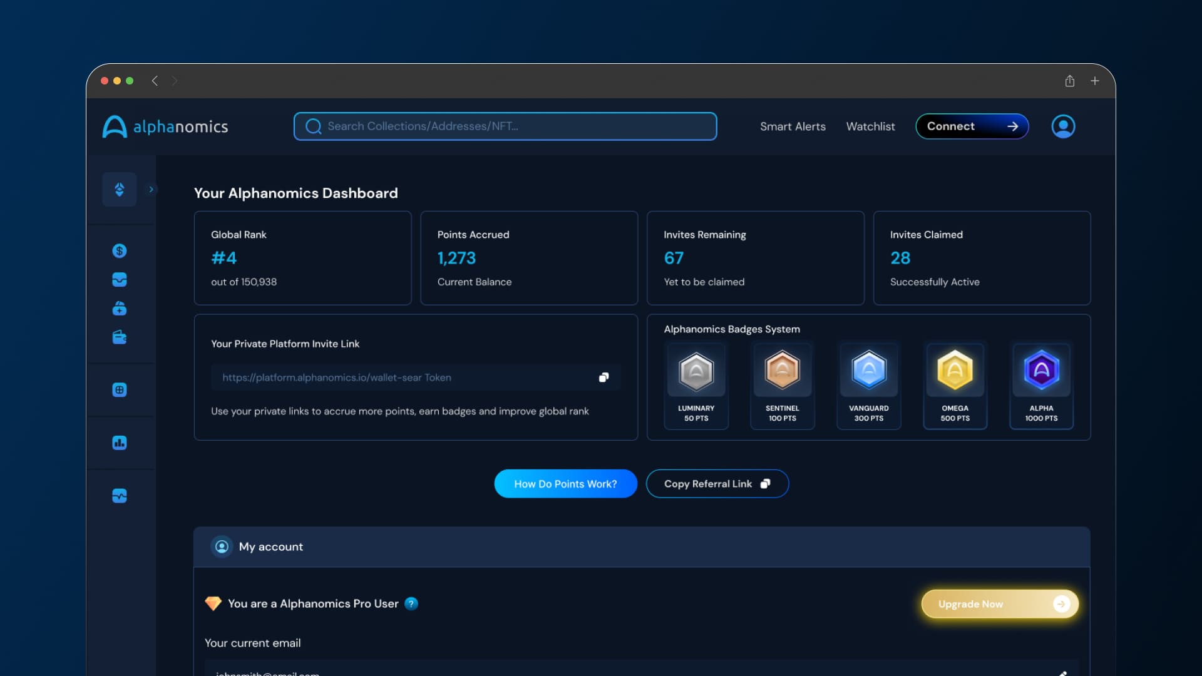The width and height of the screenshot is (1202, 676).
Task: Click the Points Accrued 1,273 value
Action: pos(456,258)
